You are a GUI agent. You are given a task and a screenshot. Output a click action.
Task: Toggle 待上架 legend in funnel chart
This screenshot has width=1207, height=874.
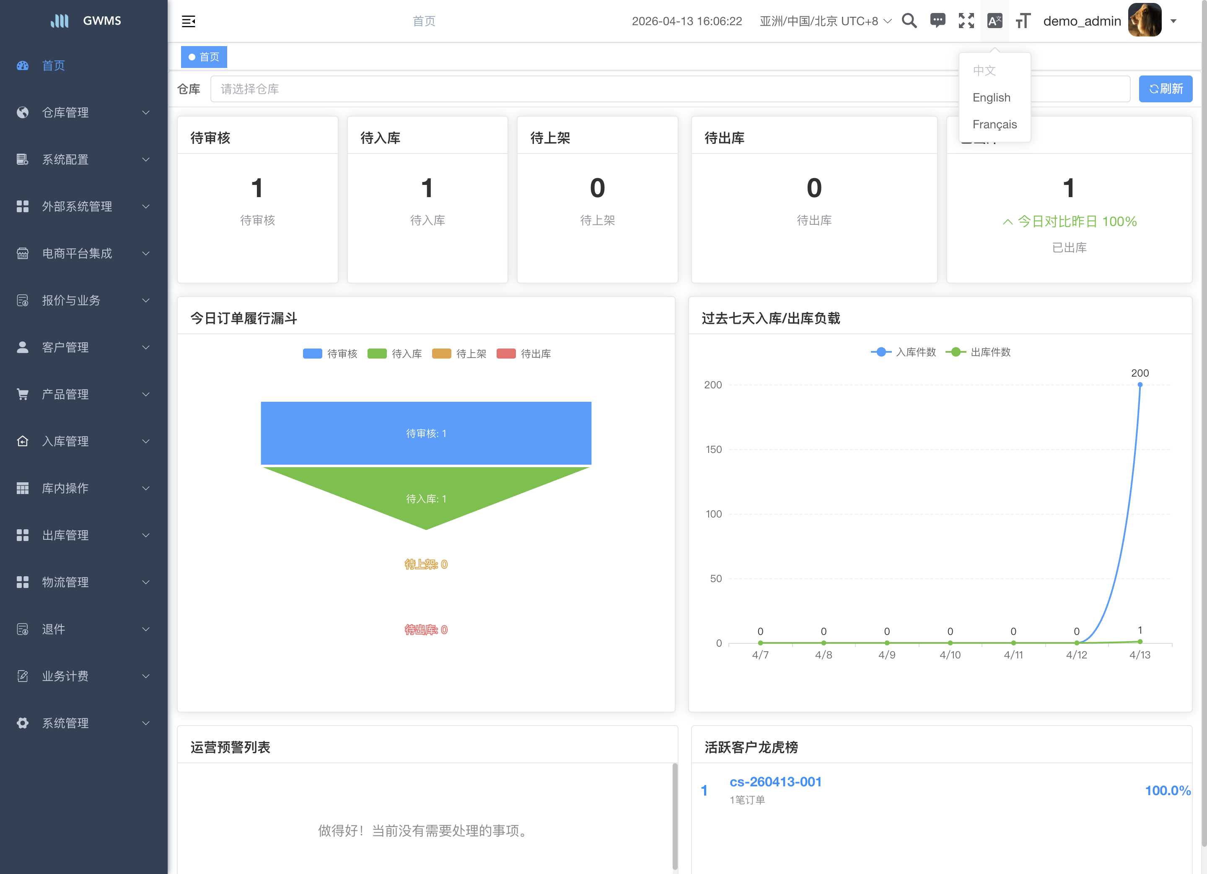[459, 354]
